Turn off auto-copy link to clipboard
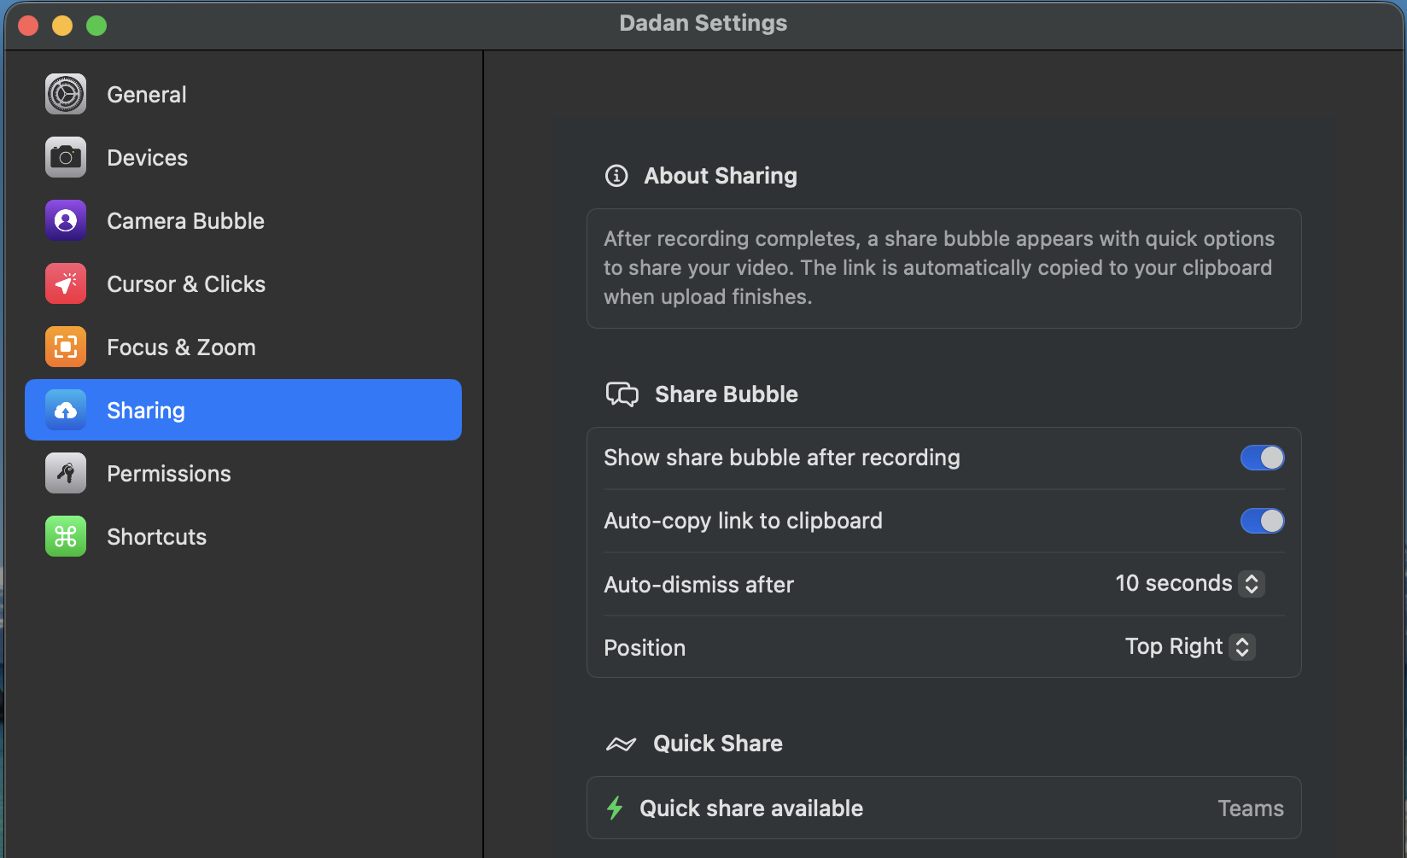The height and width of the screenshot is (858, 1407). pos(1262,521)
